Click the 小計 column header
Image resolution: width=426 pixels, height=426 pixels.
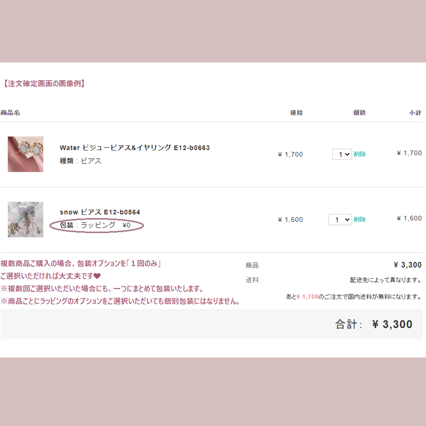[x=416, y=113]
